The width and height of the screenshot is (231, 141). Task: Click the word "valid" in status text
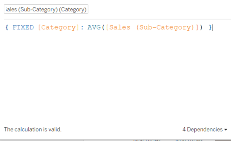[54, 129]
